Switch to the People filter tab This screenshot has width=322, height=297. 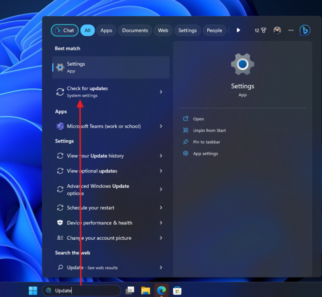tap(214, 31)
